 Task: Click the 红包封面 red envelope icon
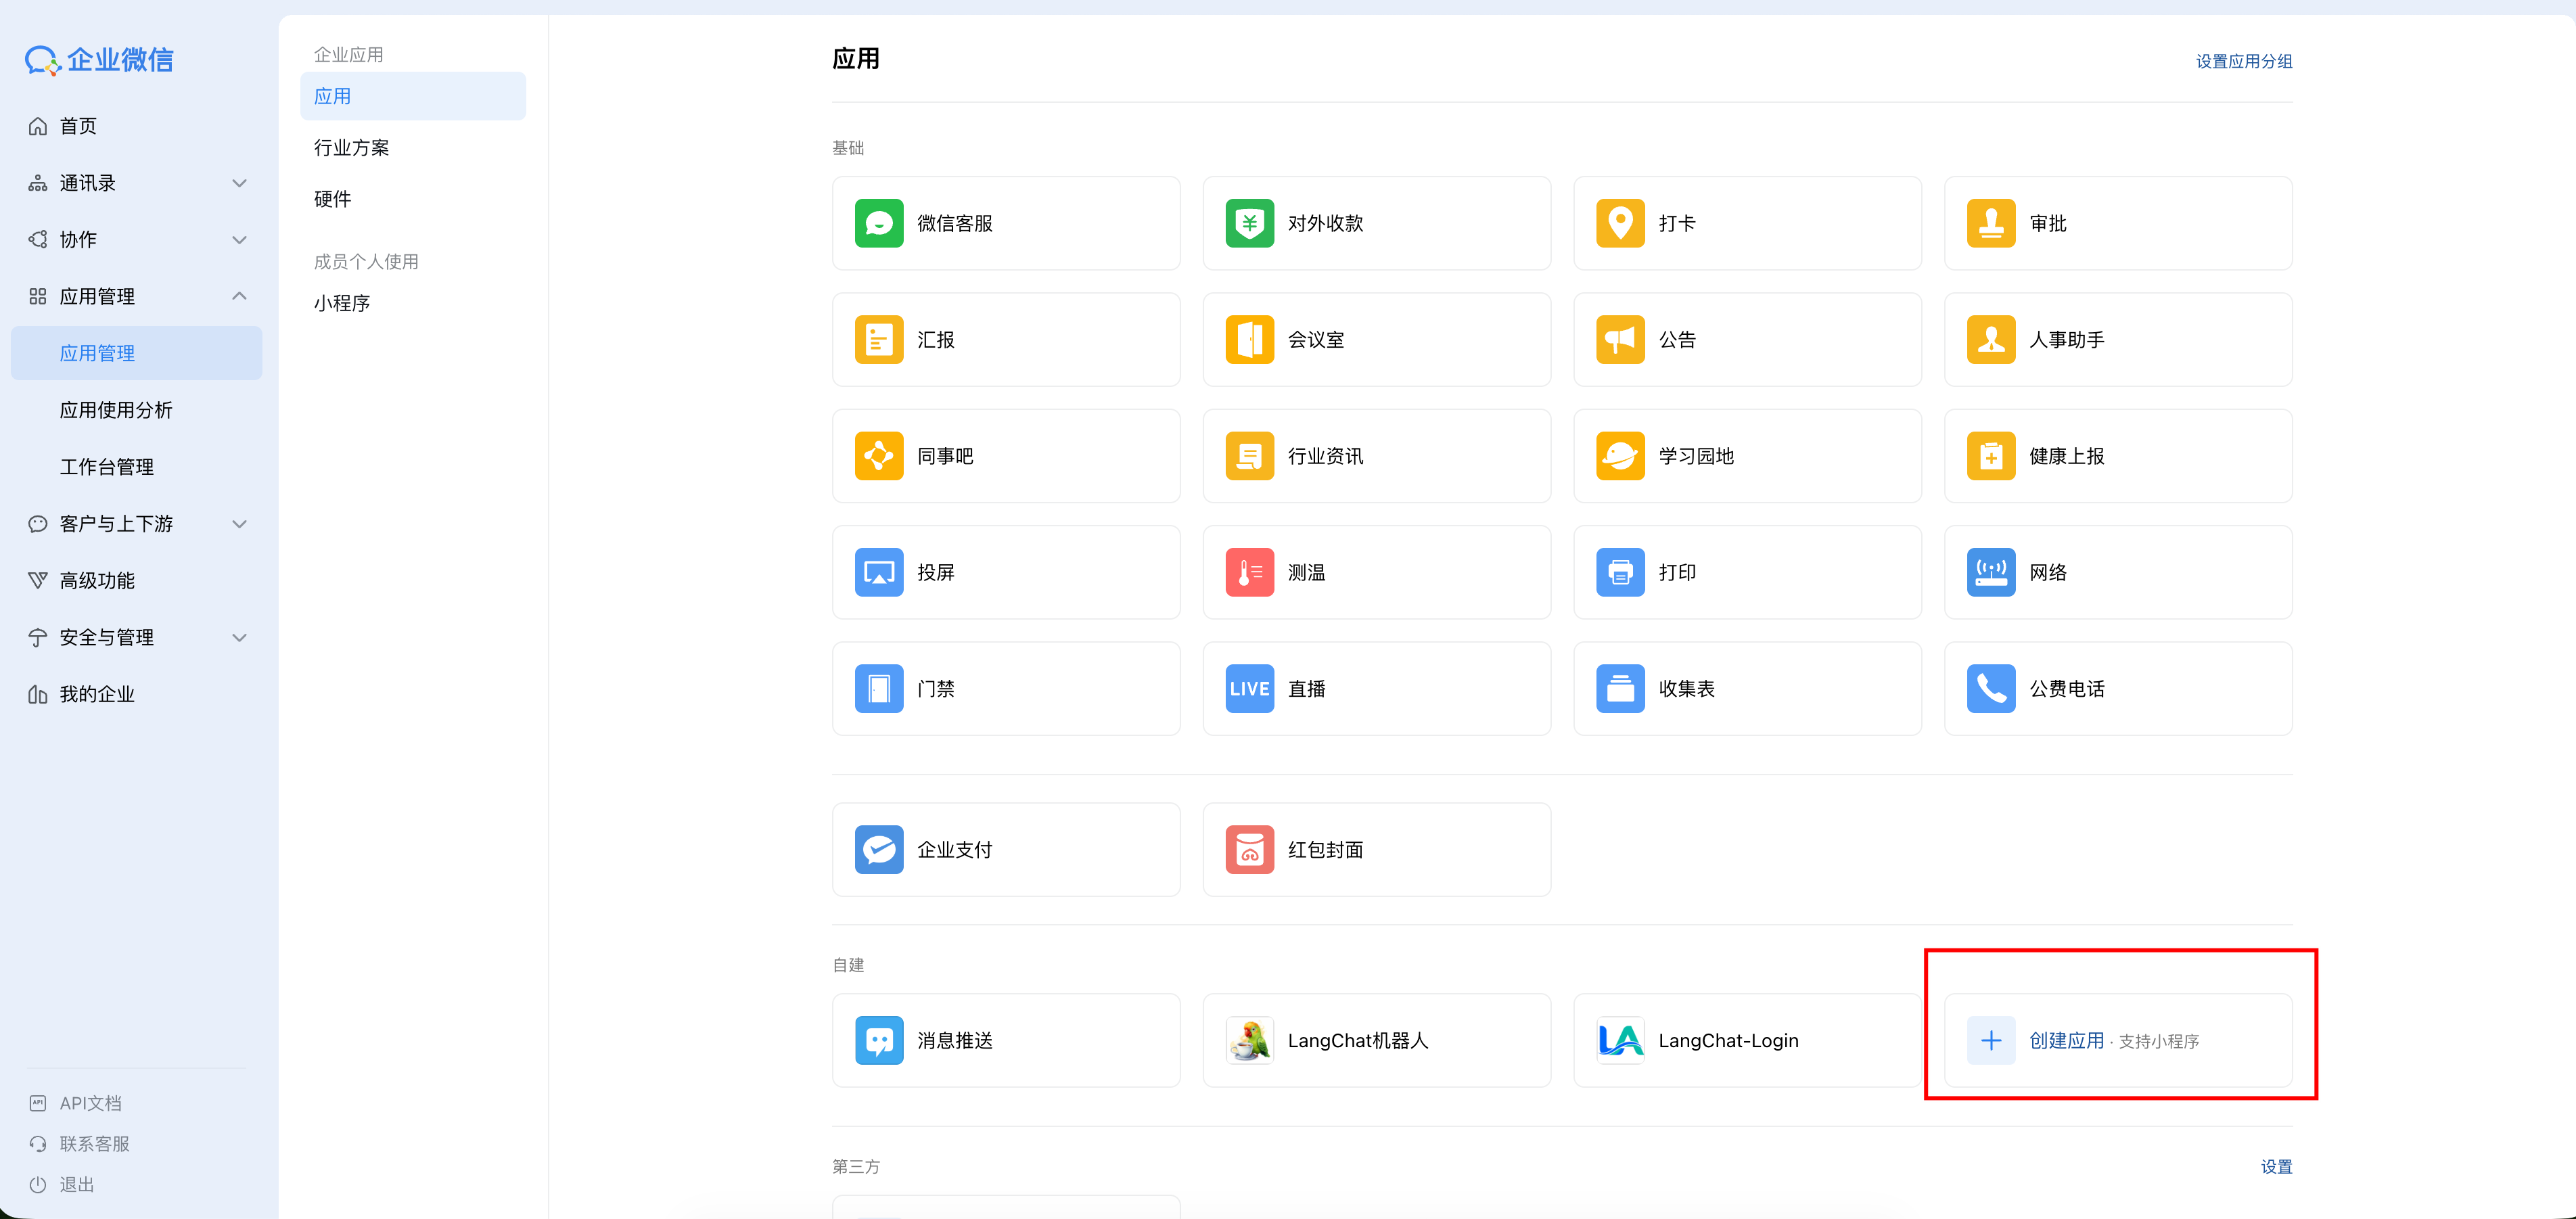1249,849
